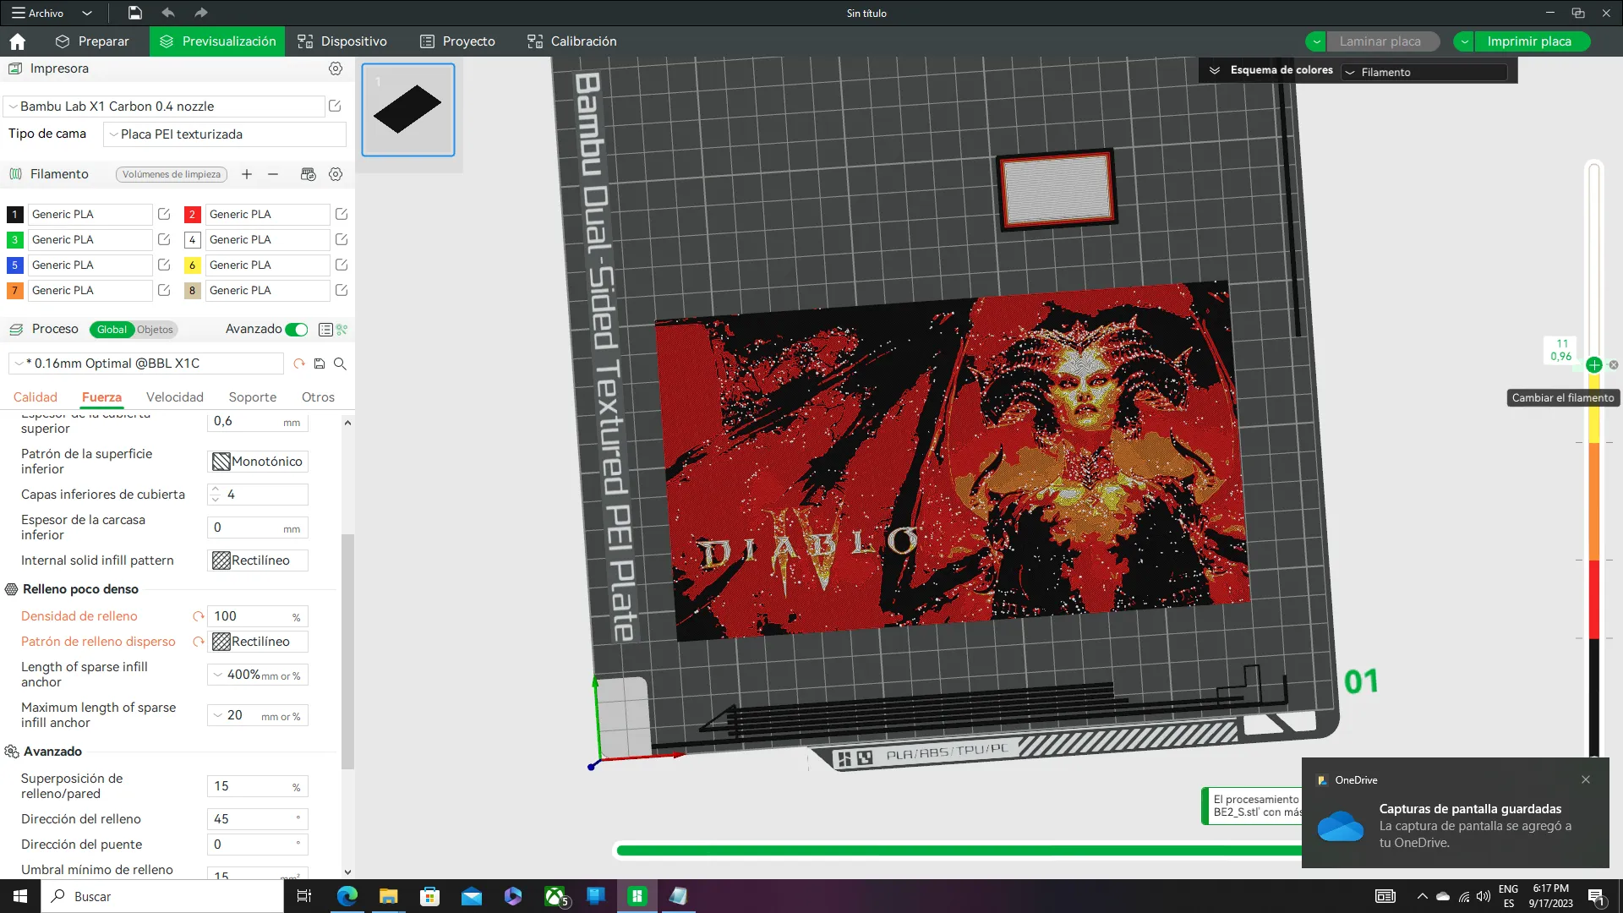Disable the Avanzado toggle
The height and width of the screenshot is (913, 1623).
click(x=295, y=330)
